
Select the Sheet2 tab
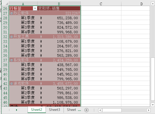(36, 110)
